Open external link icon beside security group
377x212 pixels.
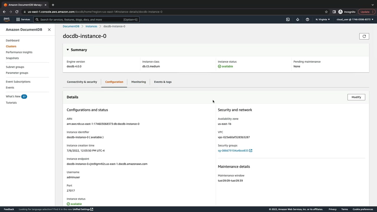point(251,150)
